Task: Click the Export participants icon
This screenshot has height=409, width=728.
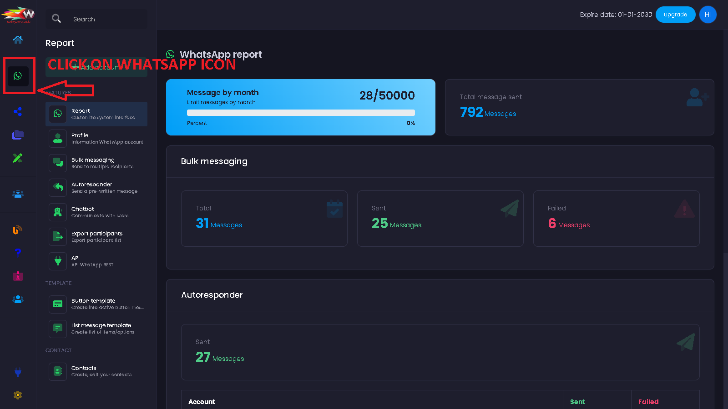Action: click(x=58, y=236)
